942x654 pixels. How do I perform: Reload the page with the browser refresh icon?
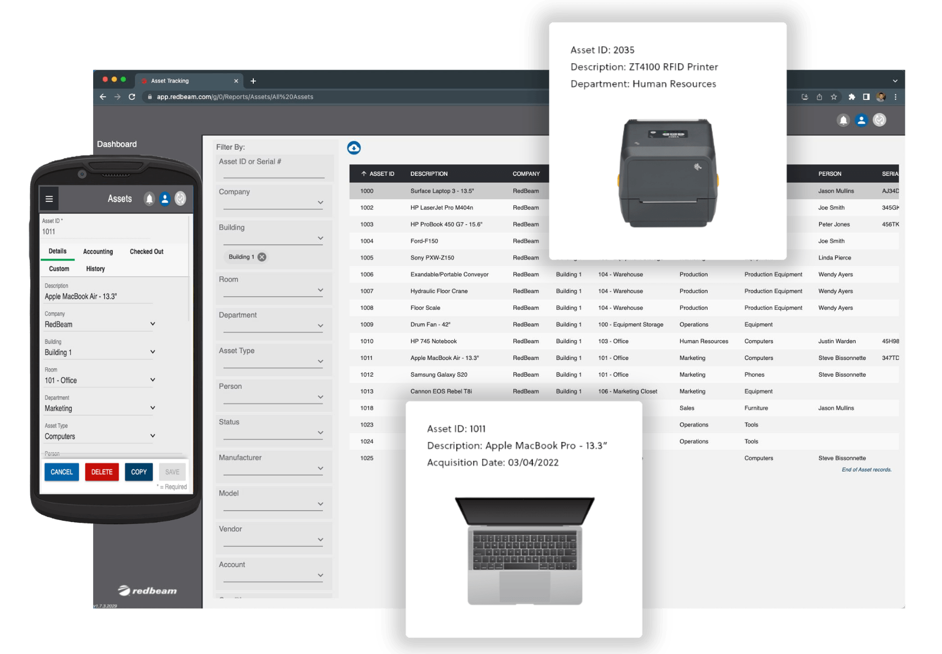tap(132, 97)
